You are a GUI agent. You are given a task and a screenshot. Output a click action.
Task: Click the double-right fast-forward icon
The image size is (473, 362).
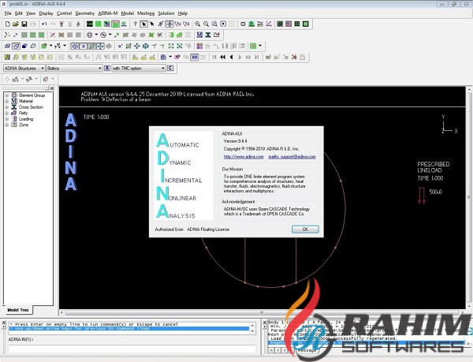(x=248, y=57)
